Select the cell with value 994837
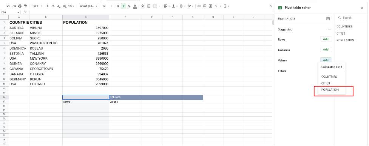The height and width of the screenshot is (146, 369). [86, 74]
